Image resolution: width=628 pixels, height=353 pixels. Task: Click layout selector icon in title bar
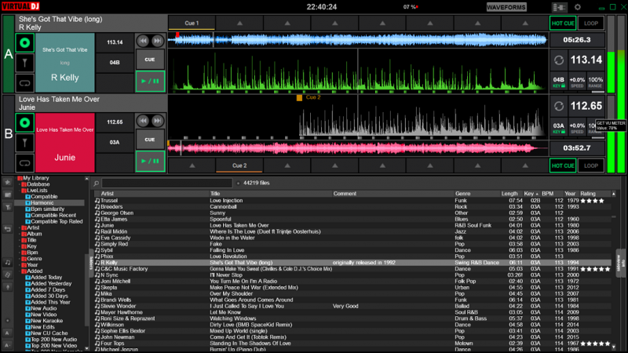pos(559,7)
